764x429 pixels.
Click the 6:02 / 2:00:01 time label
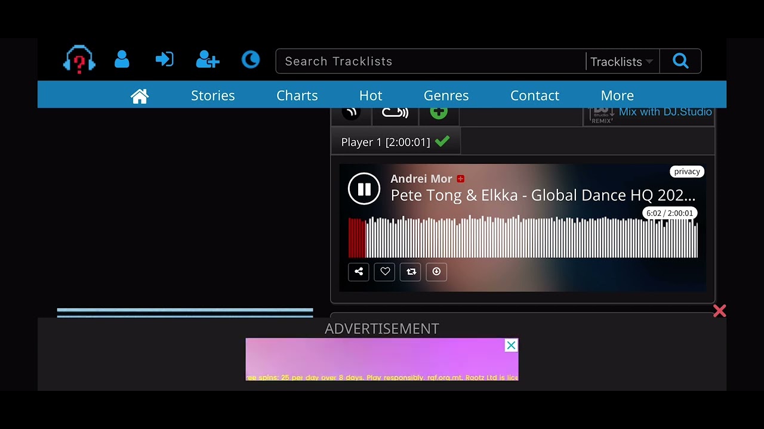coord(669,213)
